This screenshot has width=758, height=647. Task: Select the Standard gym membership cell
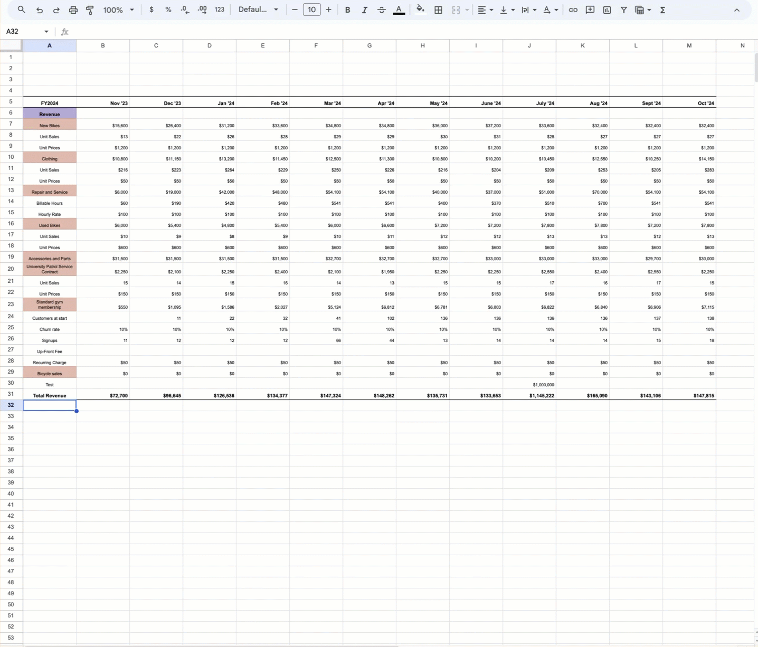[x=50, y=305]
